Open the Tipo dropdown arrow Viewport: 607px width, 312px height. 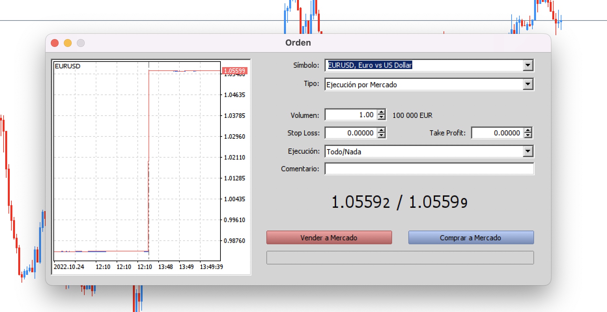click(528, 84)
